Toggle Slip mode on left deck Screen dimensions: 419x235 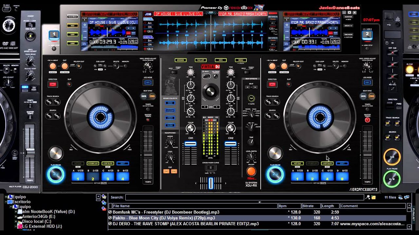tap(69, 84)
